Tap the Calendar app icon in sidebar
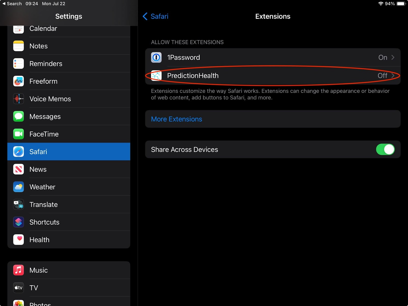 (18, 30)
